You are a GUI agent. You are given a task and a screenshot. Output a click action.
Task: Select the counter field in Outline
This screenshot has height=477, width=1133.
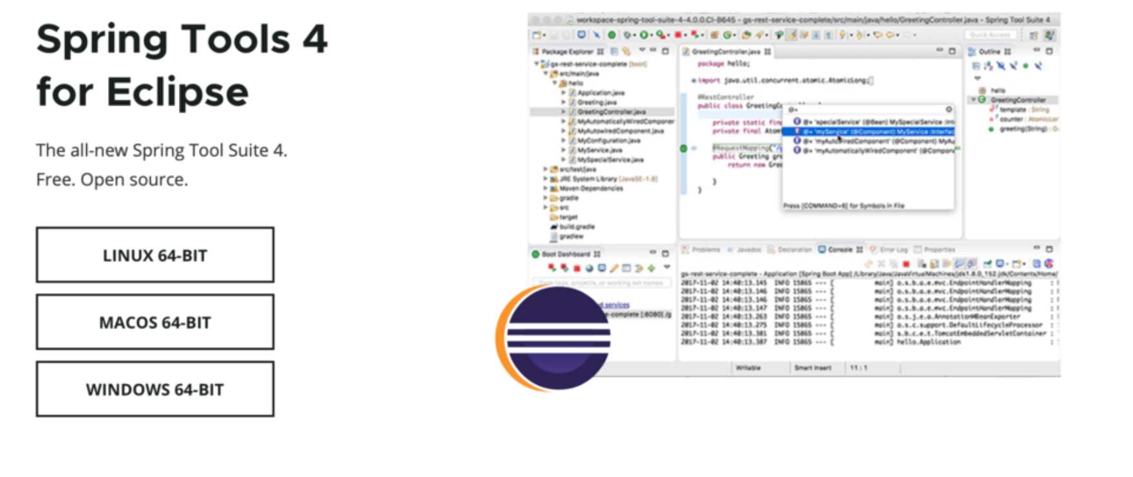tap(1025, 119)
